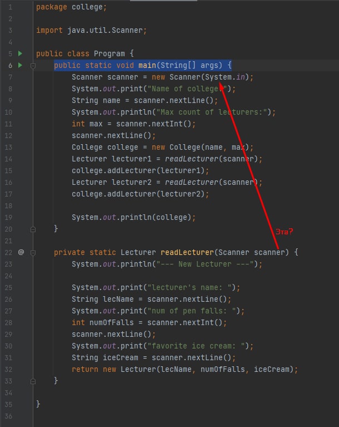
Task: Click 'lecturer1' variable declaration
Action: 131,159
